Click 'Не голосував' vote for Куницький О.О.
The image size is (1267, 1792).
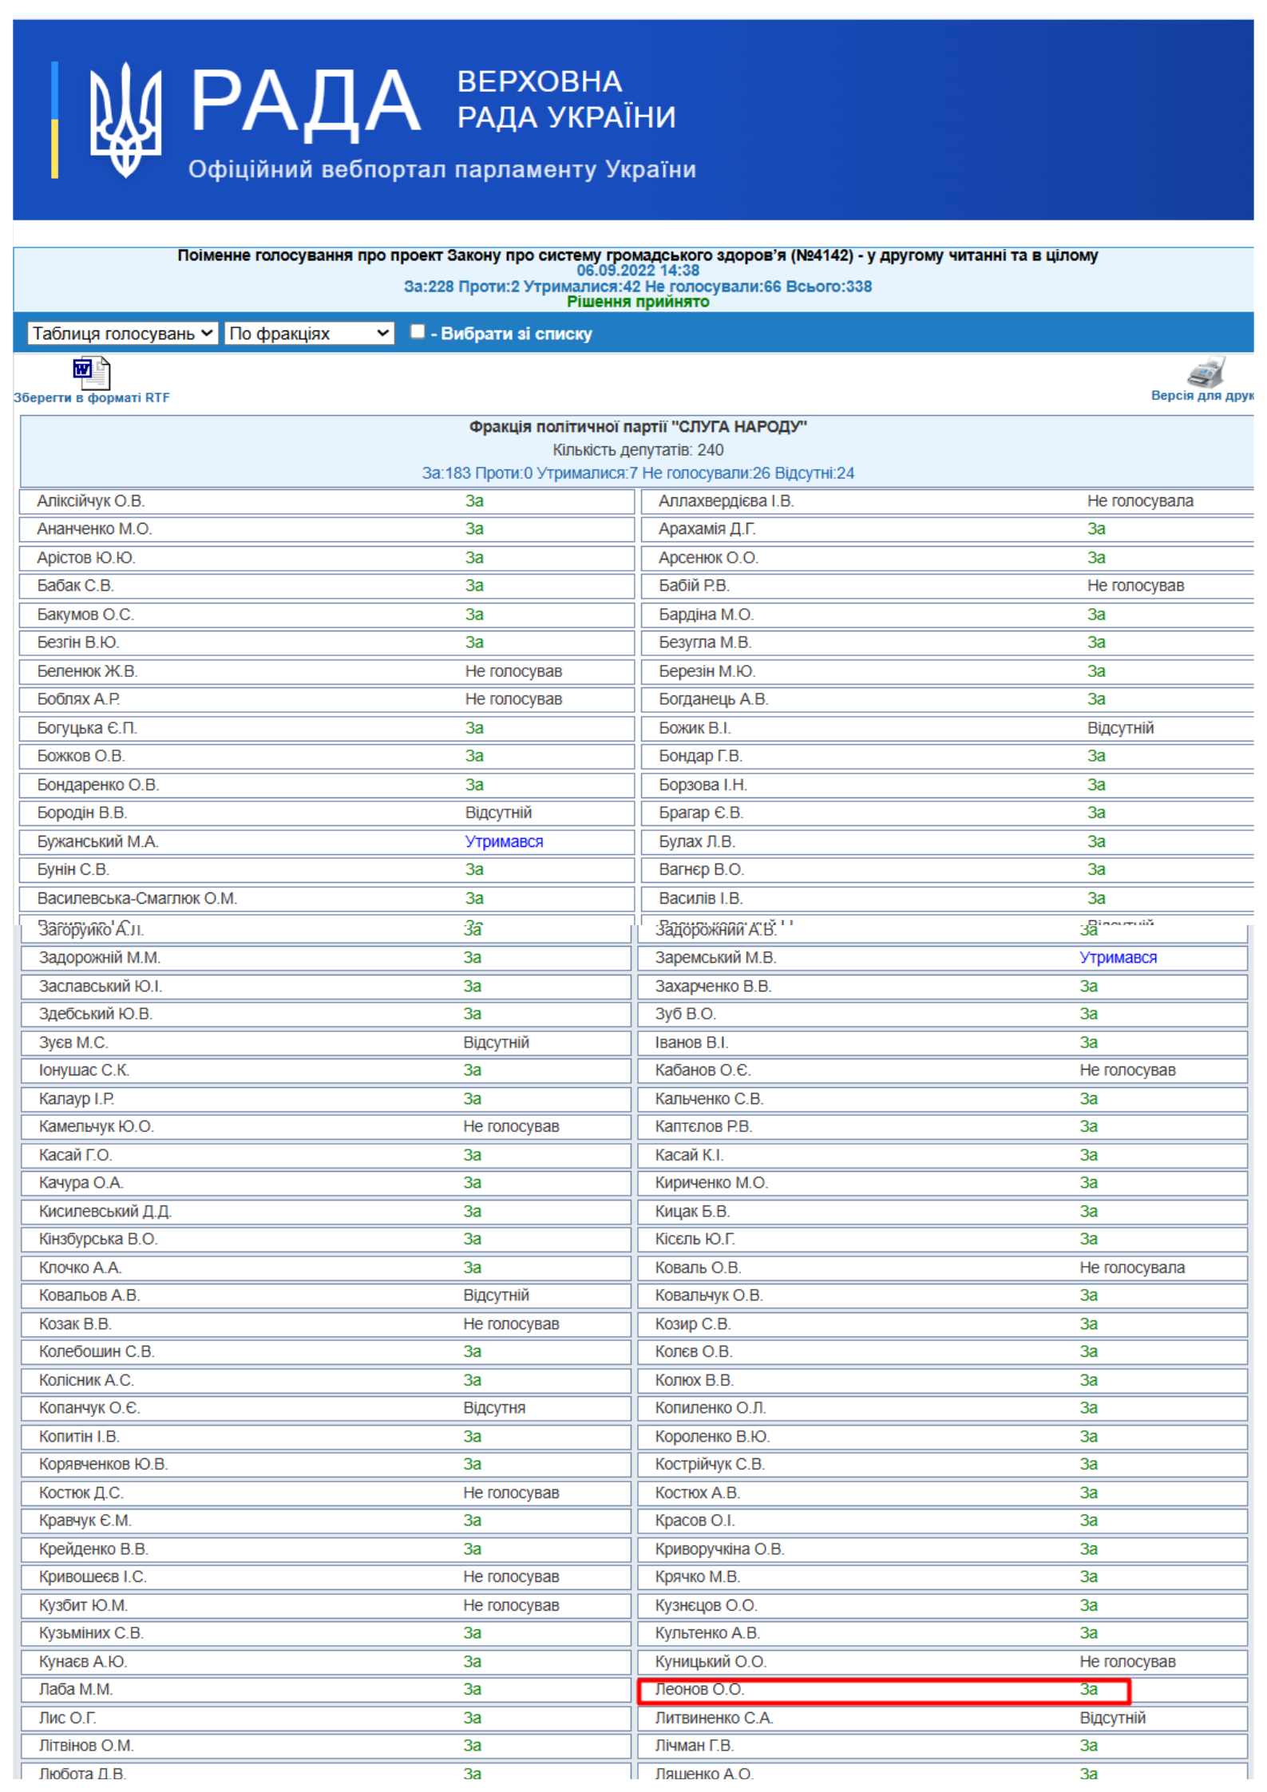click(1127, 1661)
